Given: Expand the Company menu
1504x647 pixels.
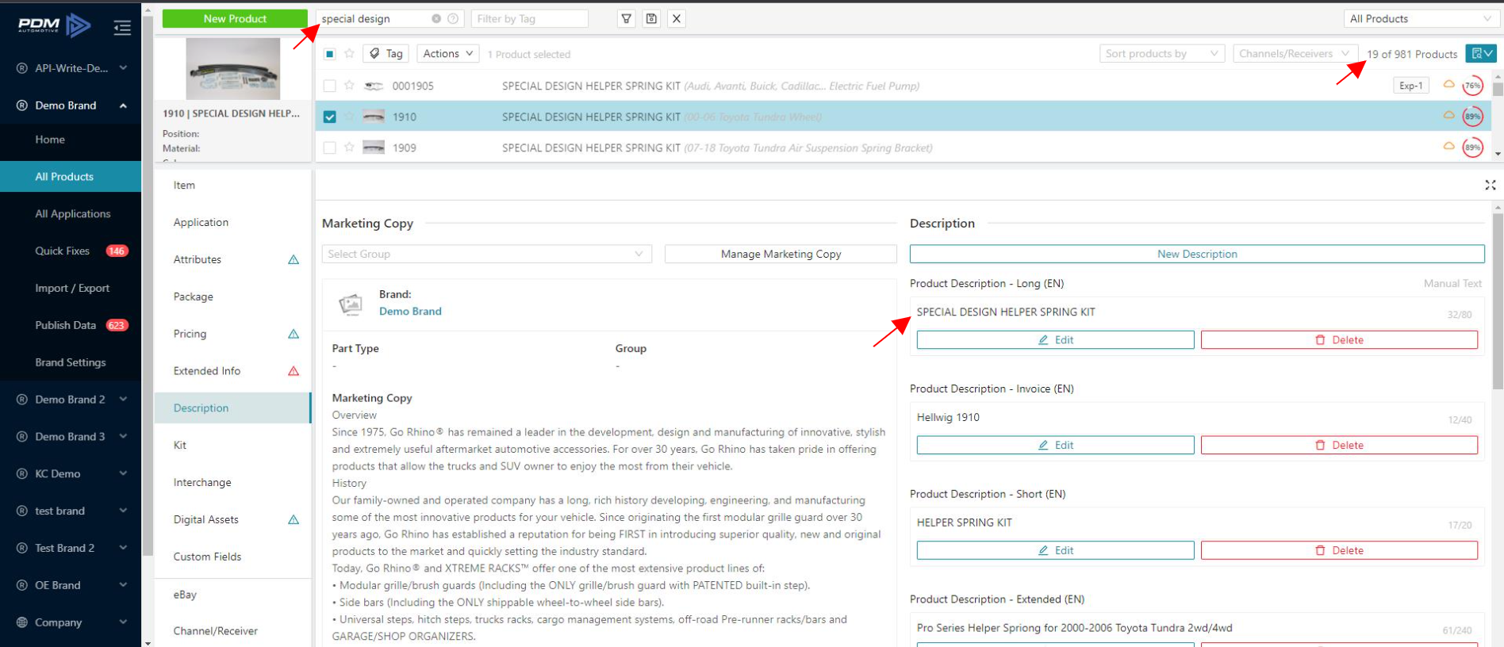Looking at the screenshot, I should coord(123,622).
